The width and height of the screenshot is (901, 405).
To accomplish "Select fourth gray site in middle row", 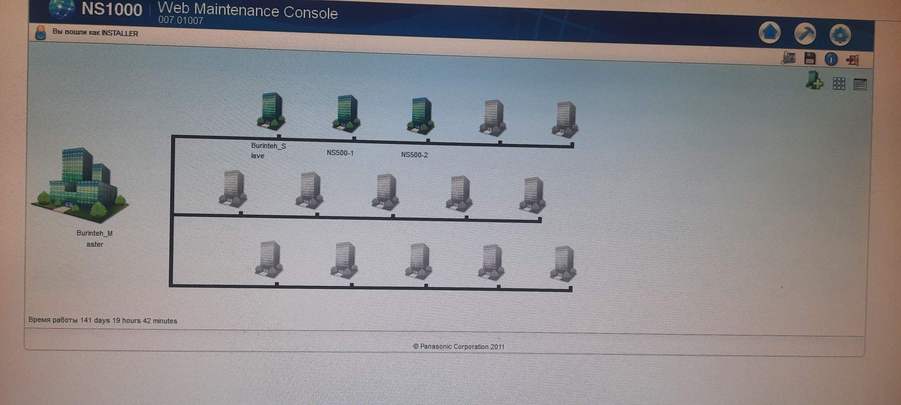I will [x=460, y=193].
